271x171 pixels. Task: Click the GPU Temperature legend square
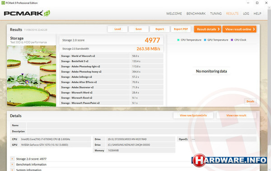click(x=205, y=40)
